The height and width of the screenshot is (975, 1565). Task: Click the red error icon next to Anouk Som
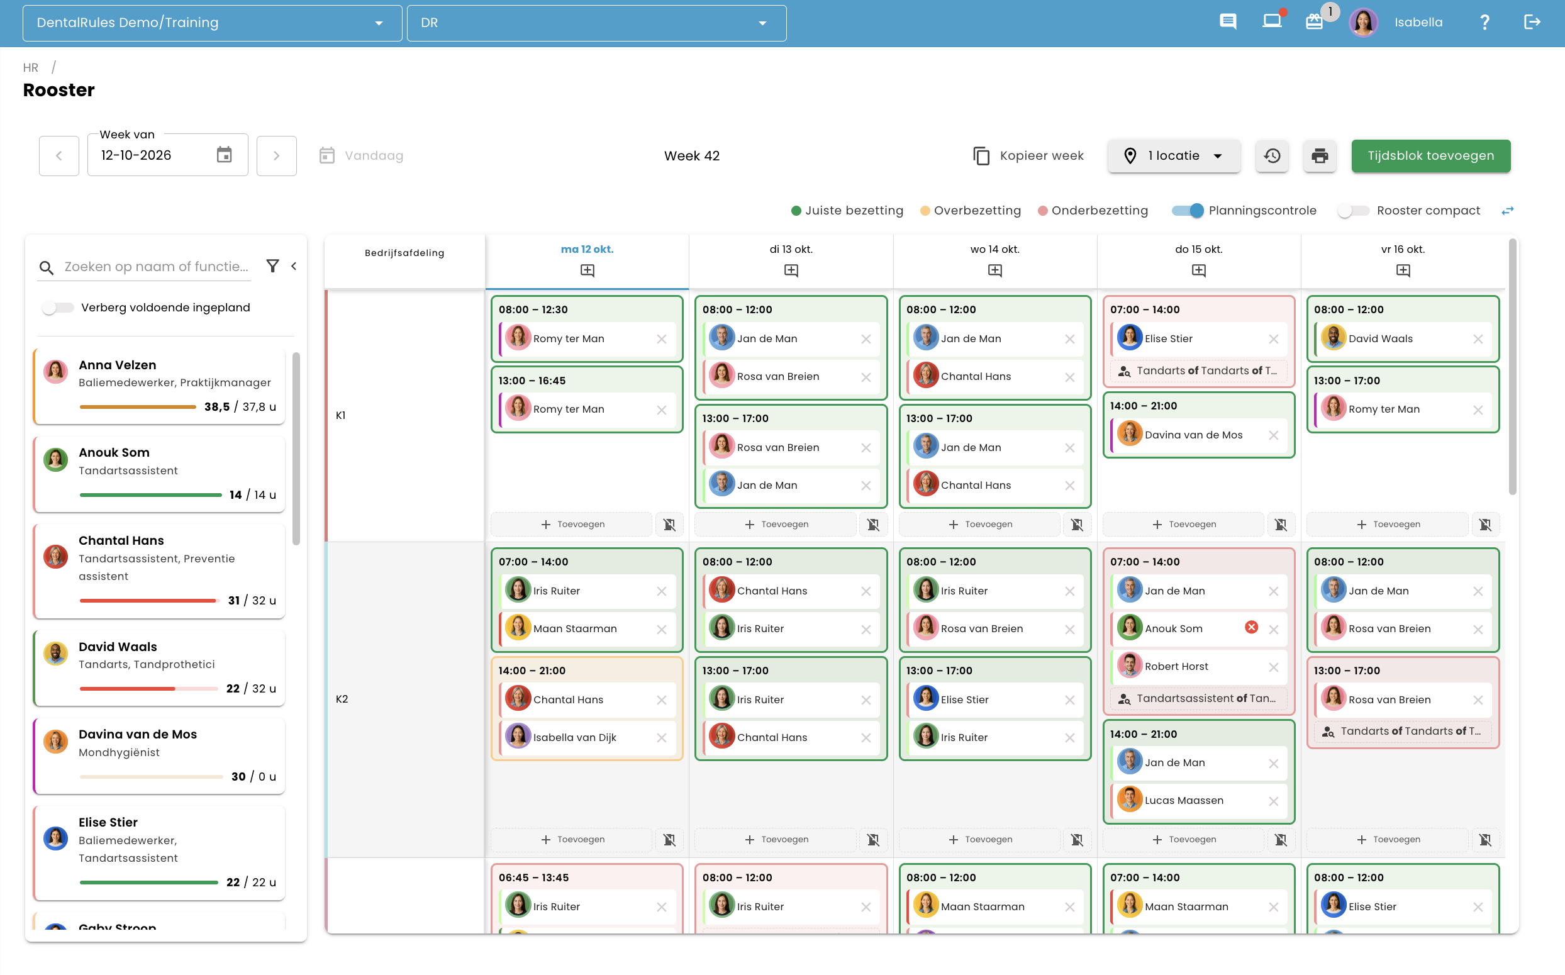point(1251,627)
